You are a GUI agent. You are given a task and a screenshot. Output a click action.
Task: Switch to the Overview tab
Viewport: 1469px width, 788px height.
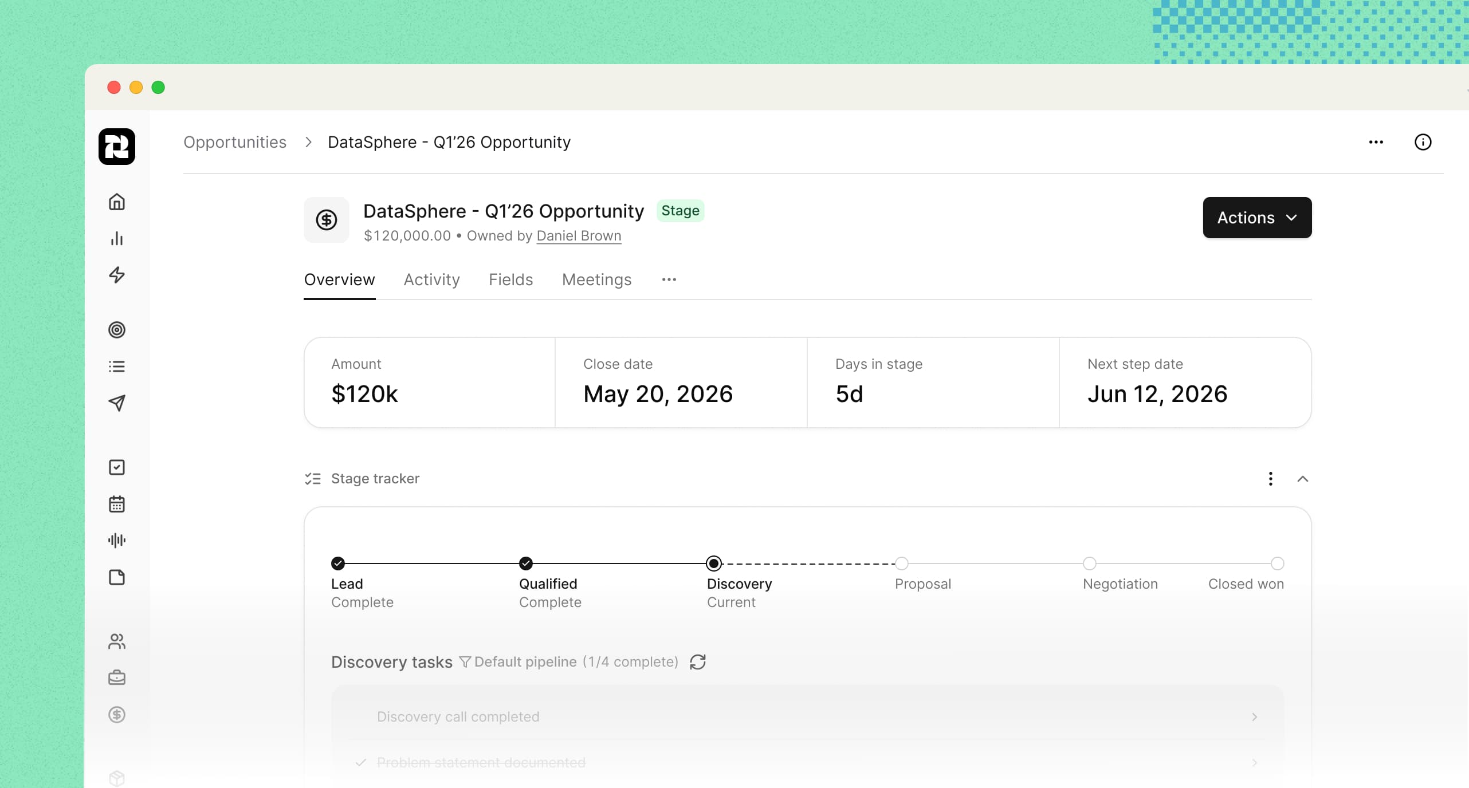(x=340, y=279)
